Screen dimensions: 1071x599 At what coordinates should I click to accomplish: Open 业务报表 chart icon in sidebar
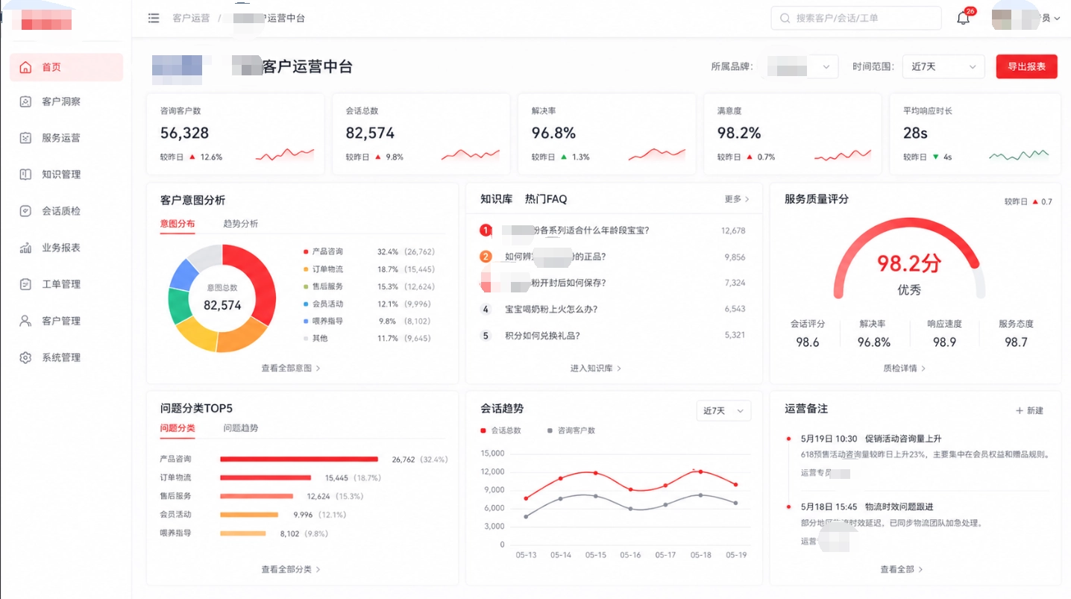[x=25, y=248]
